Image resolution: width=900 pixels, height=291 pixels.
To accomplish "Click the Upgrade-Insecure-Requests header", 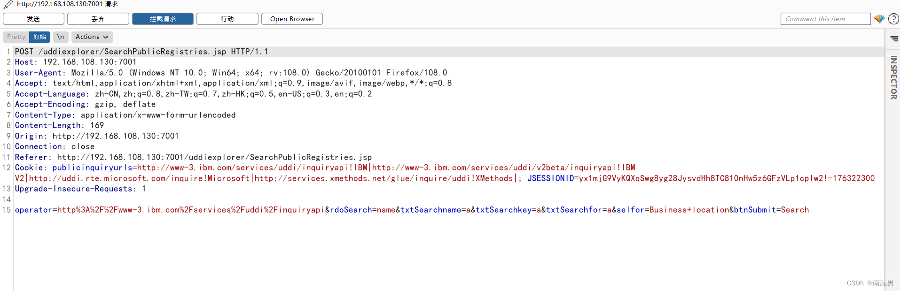I will point(80,189).
